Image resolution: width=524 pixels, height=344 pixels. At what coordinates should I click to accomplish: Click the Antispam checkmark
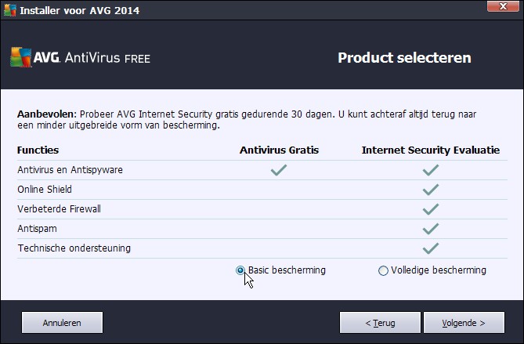click(x=430, y=229)
